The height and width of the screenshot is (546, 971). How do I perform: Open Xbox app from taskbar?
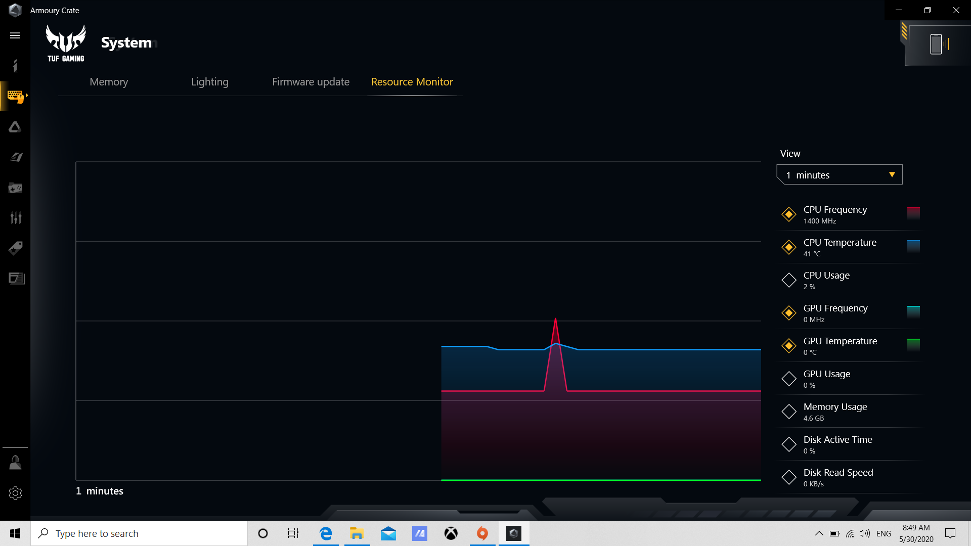click(x=451, y=533)
